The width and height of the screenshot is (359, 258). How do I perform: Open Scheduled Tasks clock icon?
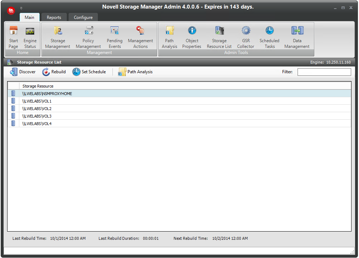pyautogui.click(x=269, y=37)
